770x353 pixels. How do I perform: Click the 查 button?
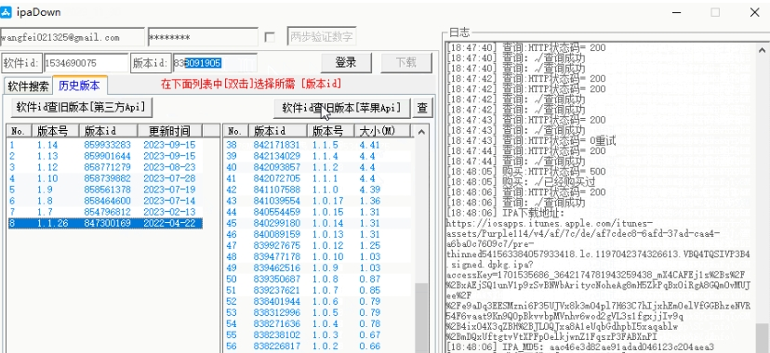coord(422,108)
